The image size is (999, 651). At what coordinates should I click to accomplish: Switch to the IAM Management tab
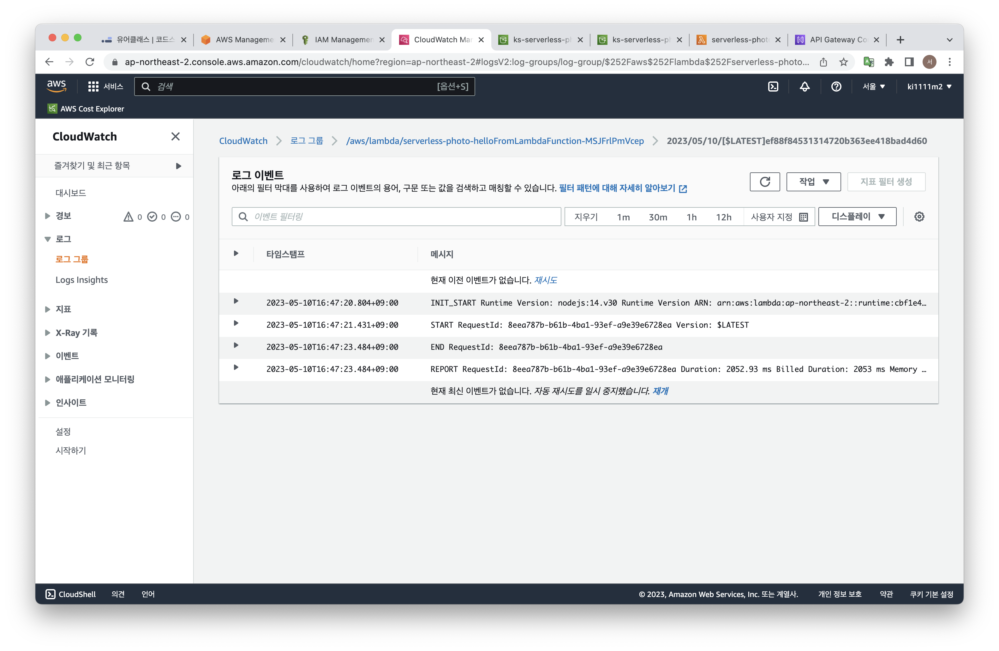pos(343,40)
